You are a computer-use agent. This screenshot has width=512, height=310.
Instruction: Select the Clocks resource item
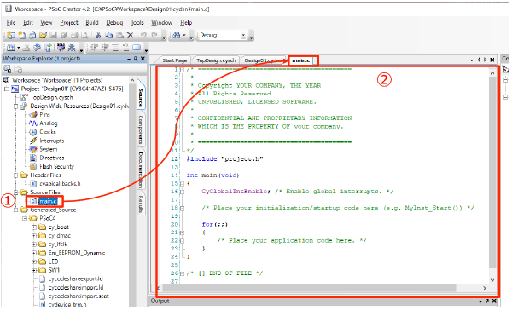pyautogui.click(x=48, y=132)
